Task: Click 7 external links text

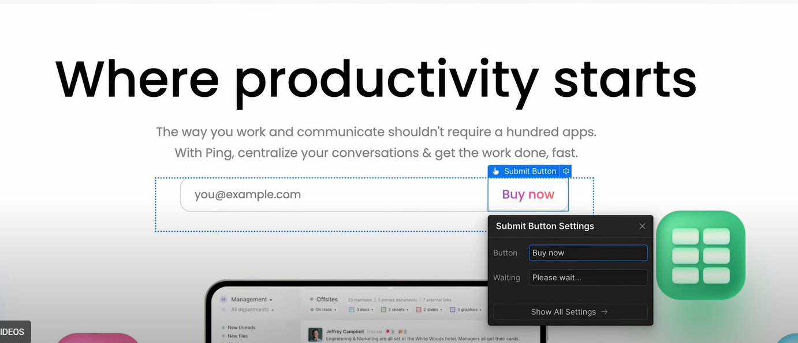Action: point(437,300)
